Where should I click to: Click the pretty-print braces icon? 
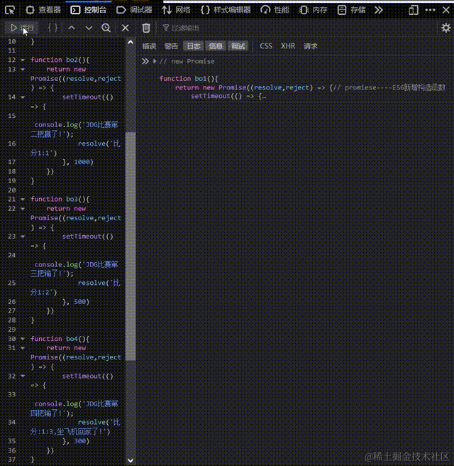point(52,28)
